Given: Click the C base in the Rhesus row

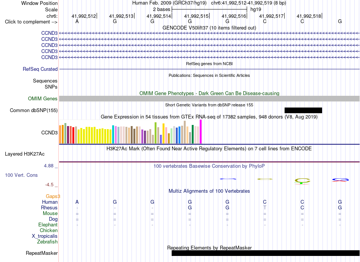Looking at the screenshot, I should pos(302,207).
